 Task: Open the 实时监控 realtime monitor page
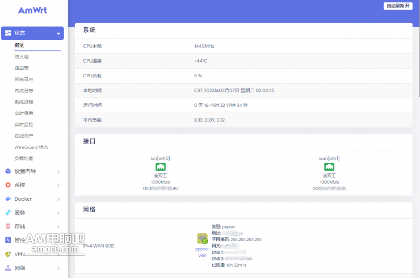tap(24, 125)
